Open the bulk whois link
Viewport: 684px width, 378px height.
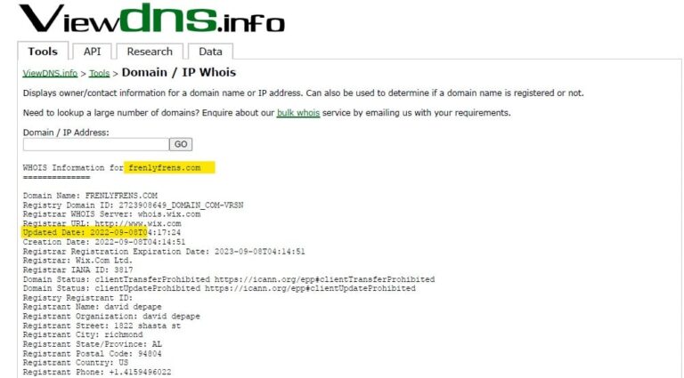tap(298, 113)
